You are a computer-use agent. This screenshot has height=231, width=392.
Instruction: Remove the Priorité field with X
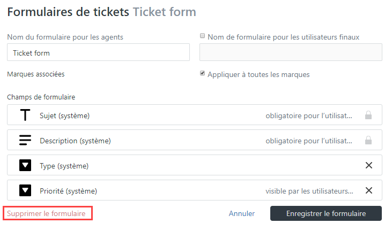click(369, 190)
